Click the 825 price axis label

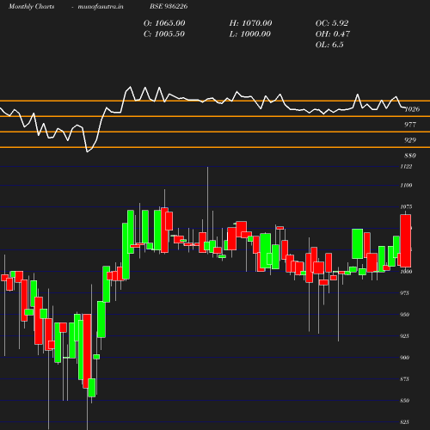pyautogui.click(x=404, y=422)
